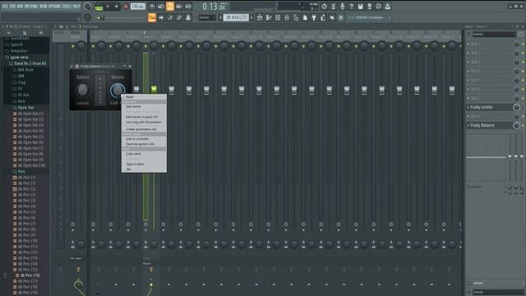
Task: Open the TOOLS menu
Action: [x=67, y=6]
